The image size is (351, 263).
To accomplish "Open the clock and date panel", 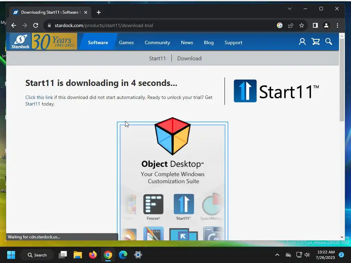I will (326, 255).
